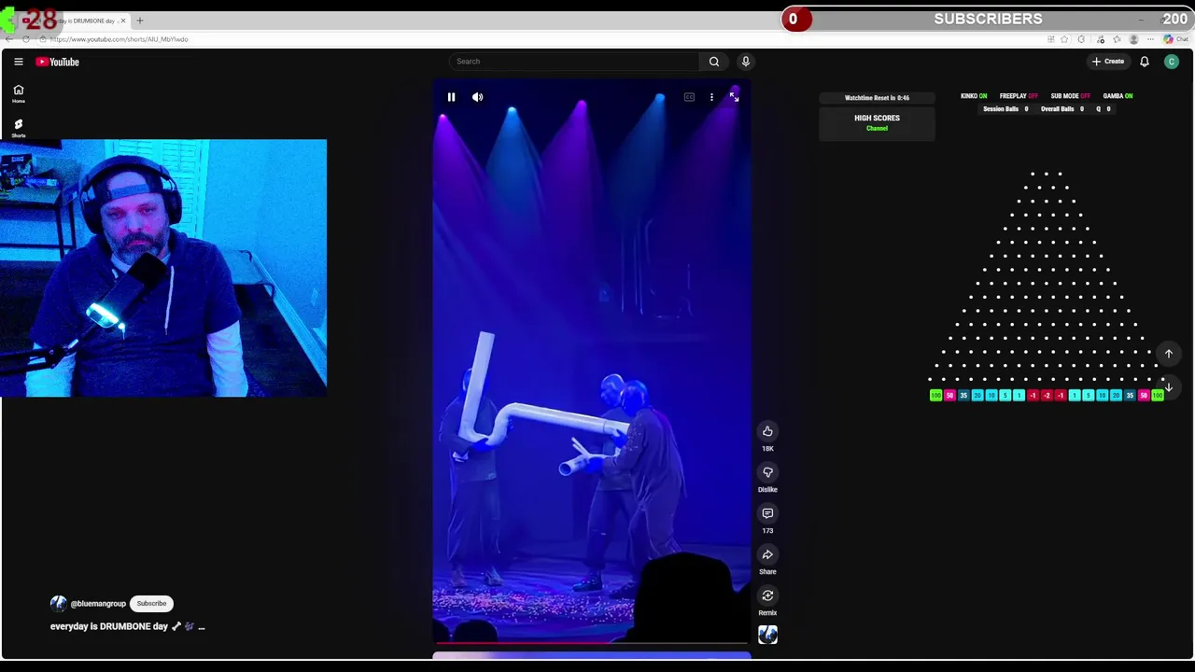Click the rightmost green 100 plinko slot

tap(1158, 396)
